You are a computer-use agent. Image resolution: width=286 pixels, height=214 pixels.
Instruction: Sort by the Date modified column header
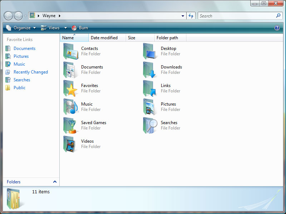point(107,38)
